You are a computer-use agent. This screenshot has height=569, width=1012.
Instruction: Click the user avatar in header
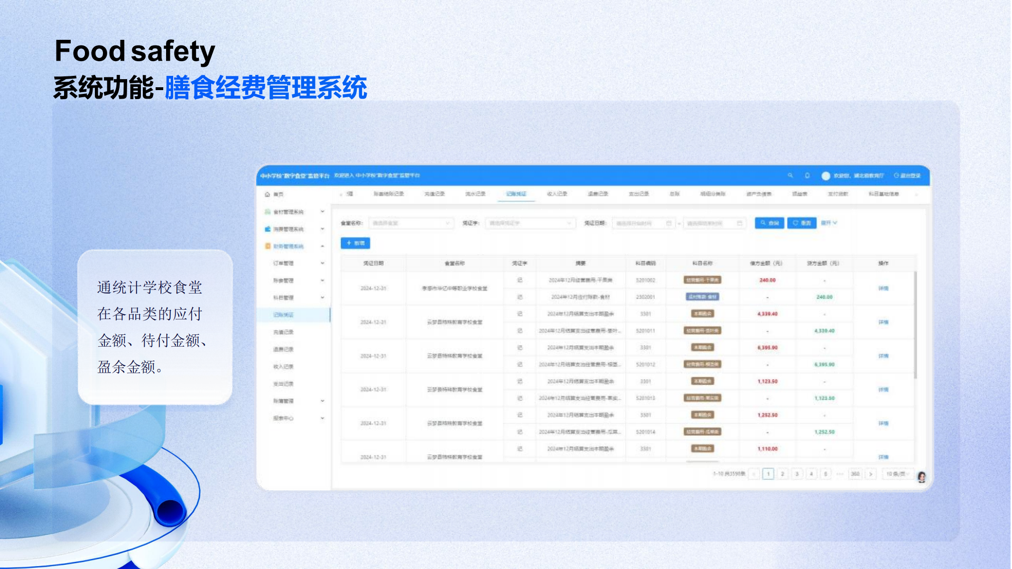pyautogui.click(x=826, y=176)
